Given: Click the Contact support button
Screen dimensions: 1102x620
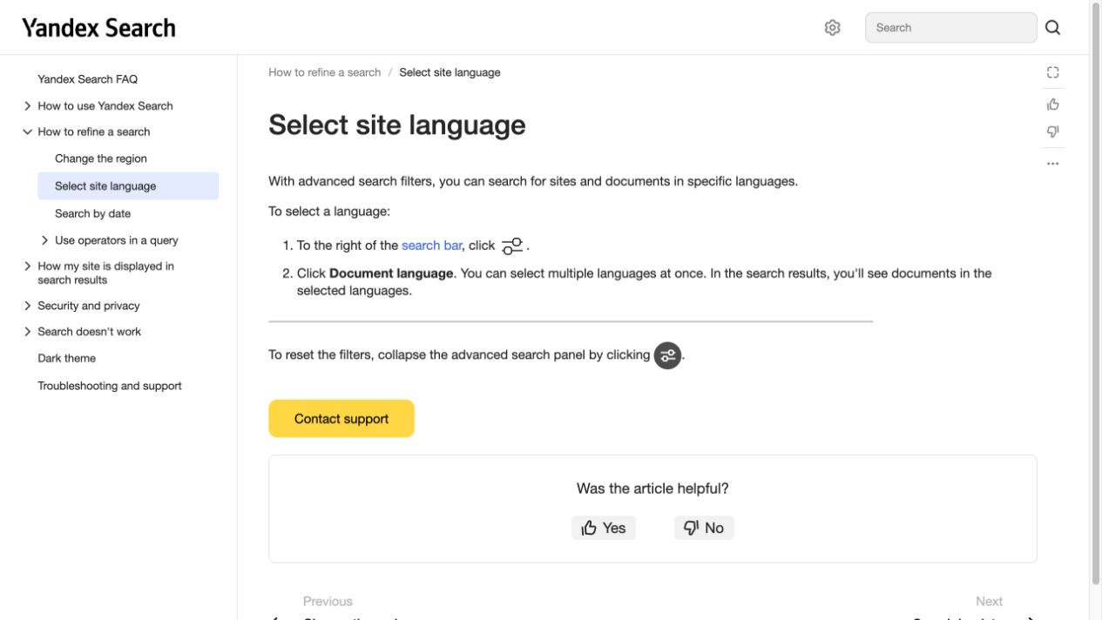Looking at the screenshot, I should tap(341, 419).
